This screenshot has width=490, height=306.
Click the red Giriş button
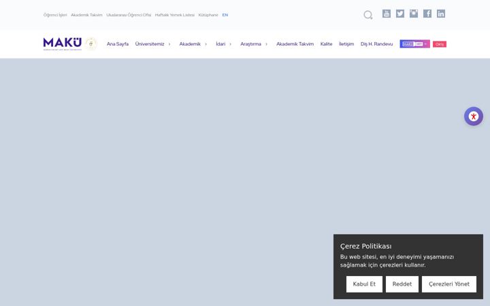440,44
